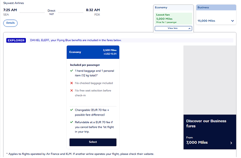Click Flying Blue benefits notice text
This screenshot has width=241, height=158.
click(76, 40)
